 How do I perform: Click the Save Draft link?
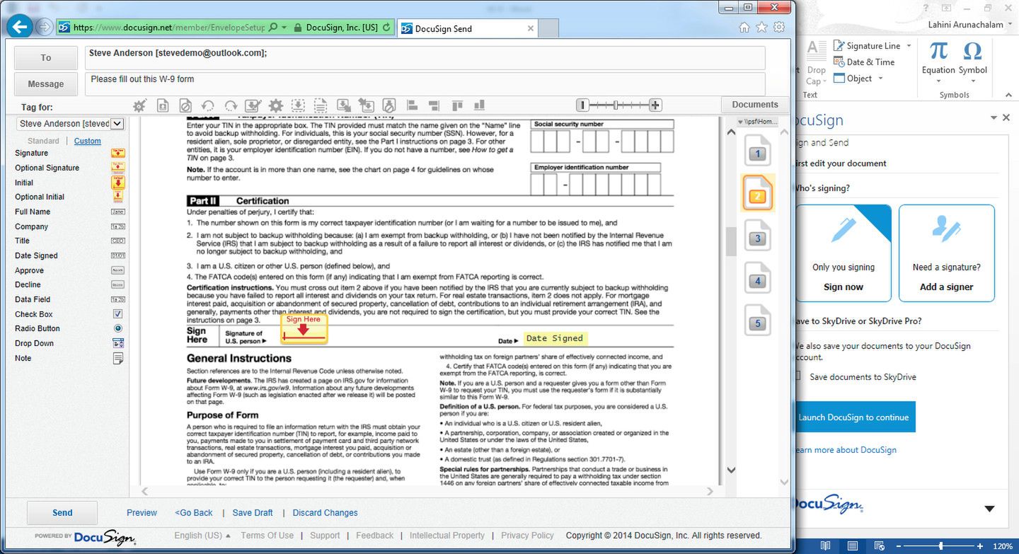(253, 513)
